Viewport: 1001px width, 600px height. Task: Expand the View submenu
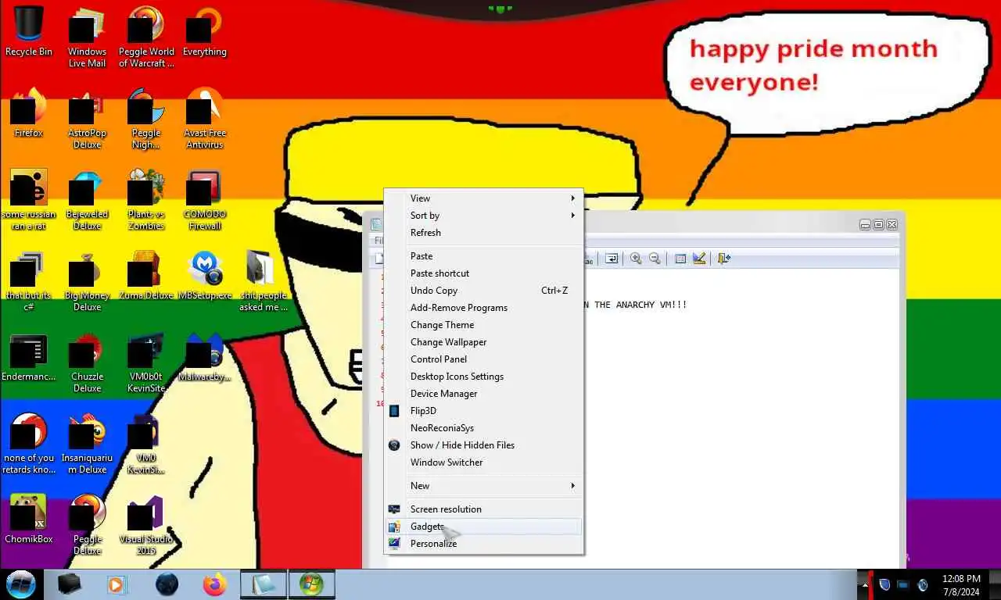point(484,198)
